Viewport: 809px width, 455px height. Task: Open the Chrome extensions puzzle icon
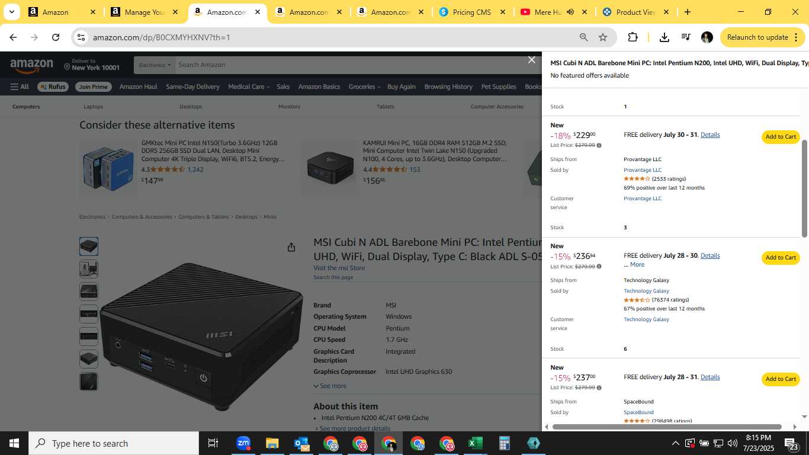[633, 37]
